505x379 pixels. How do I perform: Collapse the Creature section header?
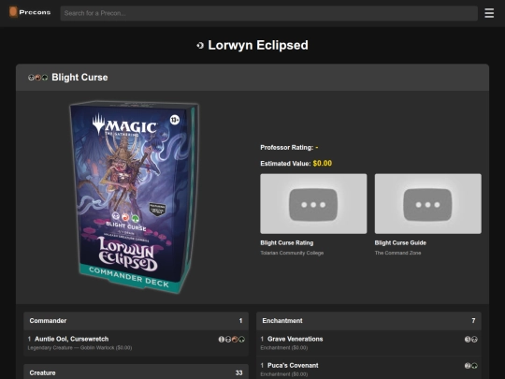[x=136, y=372]
